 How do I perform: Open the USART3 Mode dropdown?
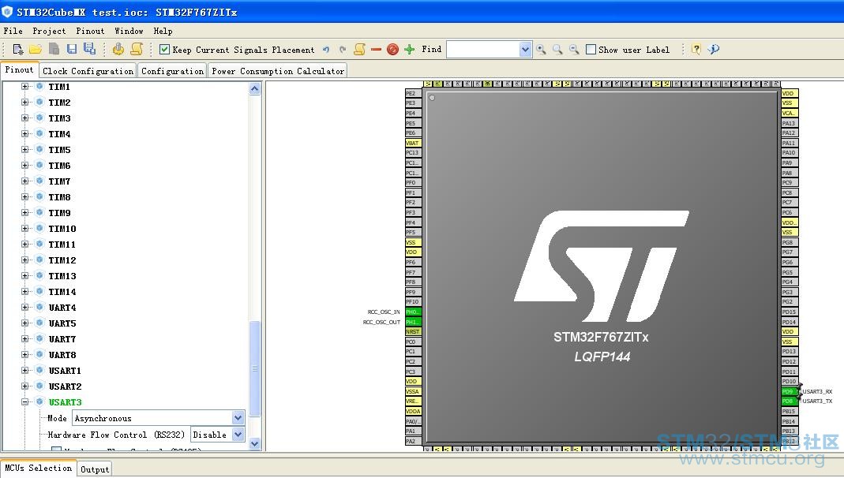click(x=238, y=418)
